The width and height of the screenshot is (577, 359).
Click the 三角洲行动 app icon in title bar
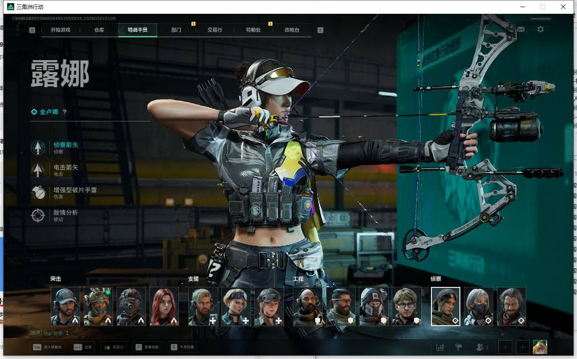[11, 7]
